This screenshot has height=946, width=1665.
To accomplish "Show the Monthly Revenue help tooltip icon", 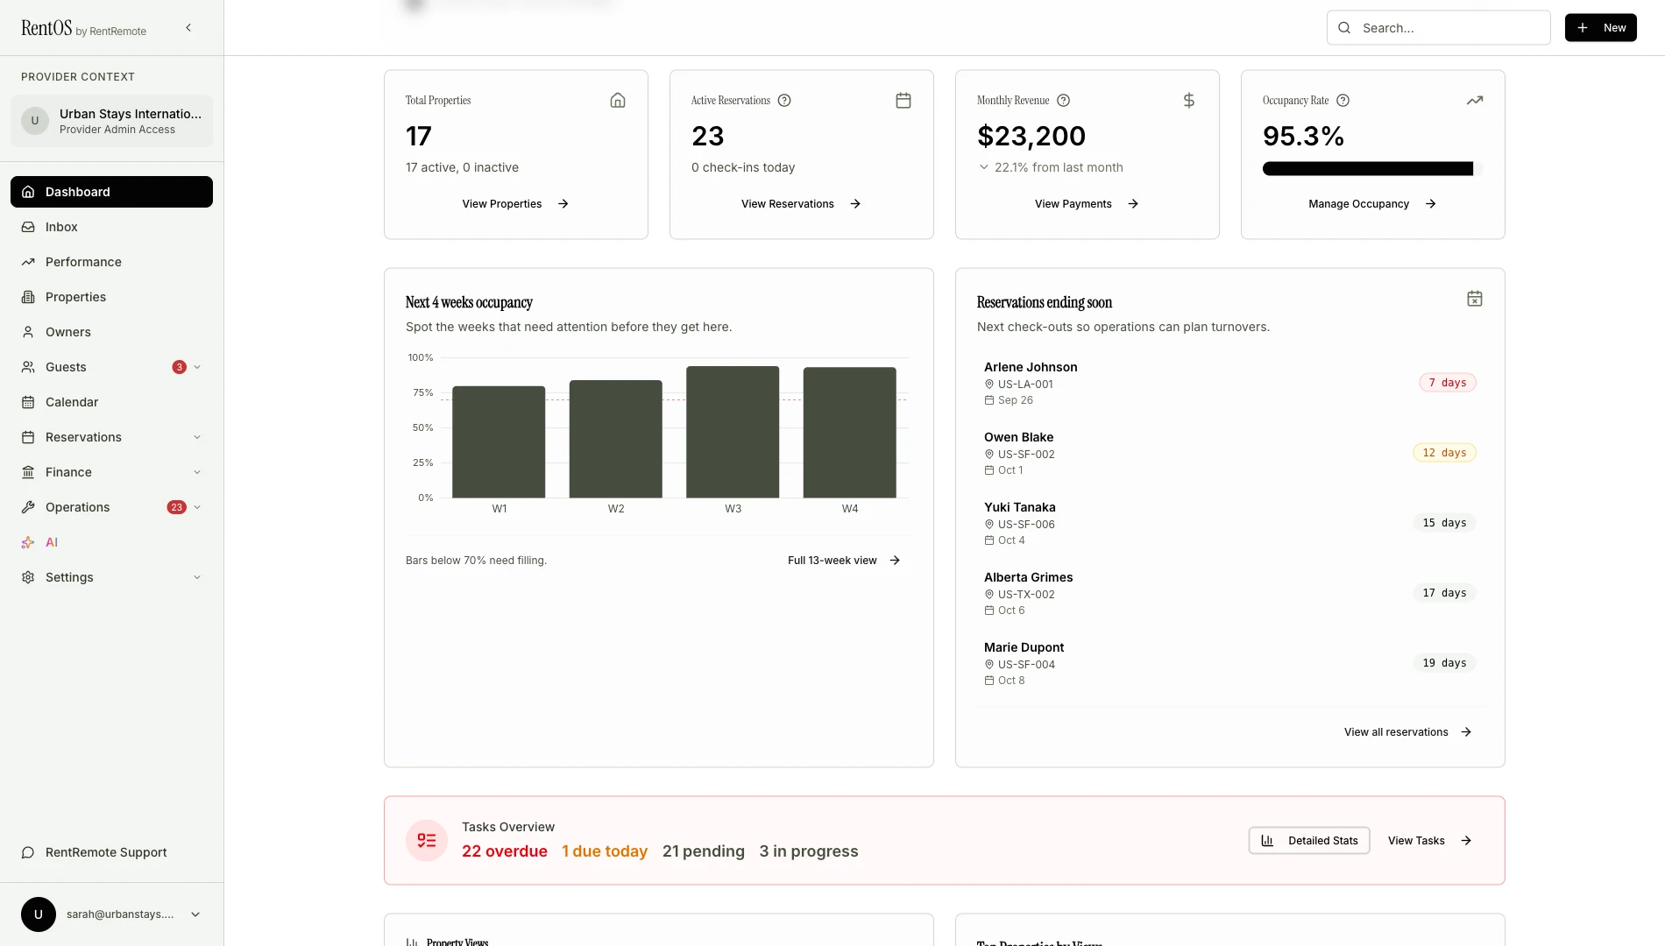I will tap(1063, 101).
